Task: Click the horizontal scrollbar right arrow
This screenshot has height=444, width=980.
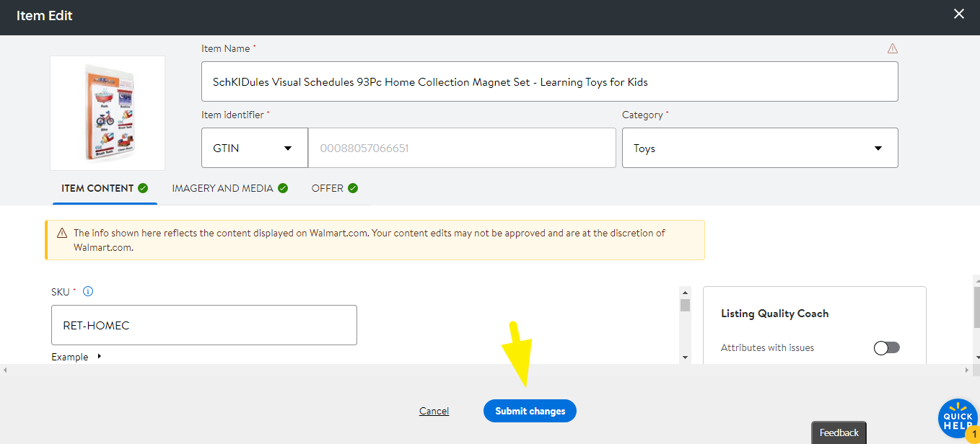Action: (x=966, y=370)
